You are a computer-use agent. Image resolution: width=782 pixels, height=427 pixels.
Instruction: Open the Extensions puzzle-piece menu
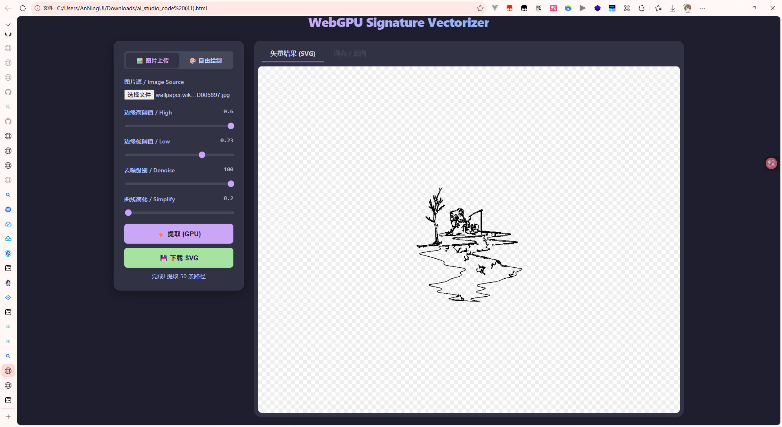pos(641,8)
